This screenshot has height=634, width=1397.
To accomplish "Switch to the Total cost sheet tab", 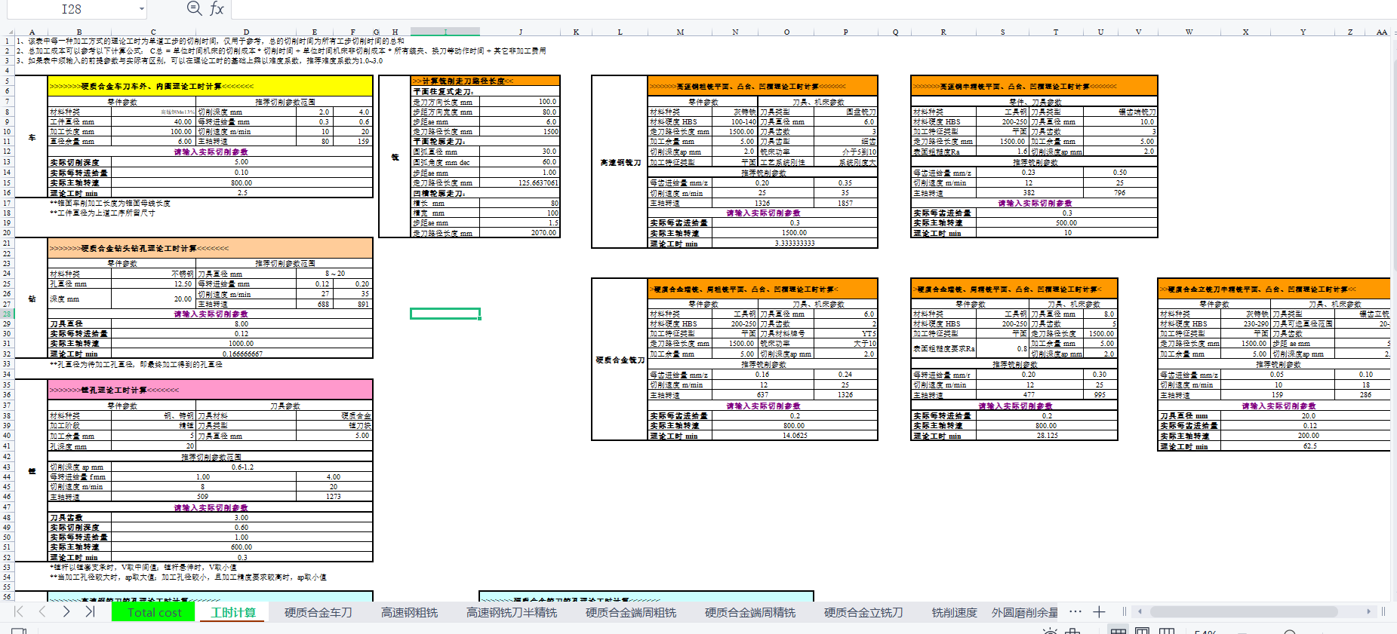I will [x=155, y=612].
